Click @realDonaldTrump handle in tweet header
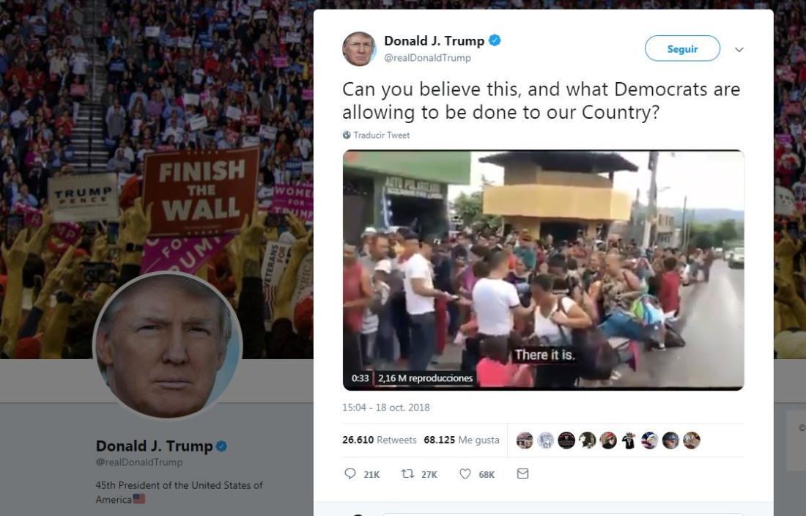This screenshot has height=516, width=806. [x=428, y=58]
